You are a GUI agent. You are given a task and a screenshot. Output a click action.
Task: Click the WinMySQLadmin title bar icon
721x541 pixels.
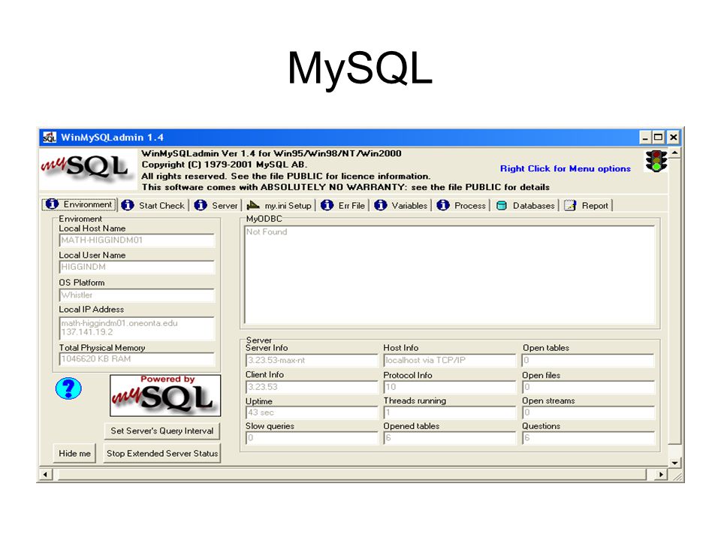coord(50,137)
